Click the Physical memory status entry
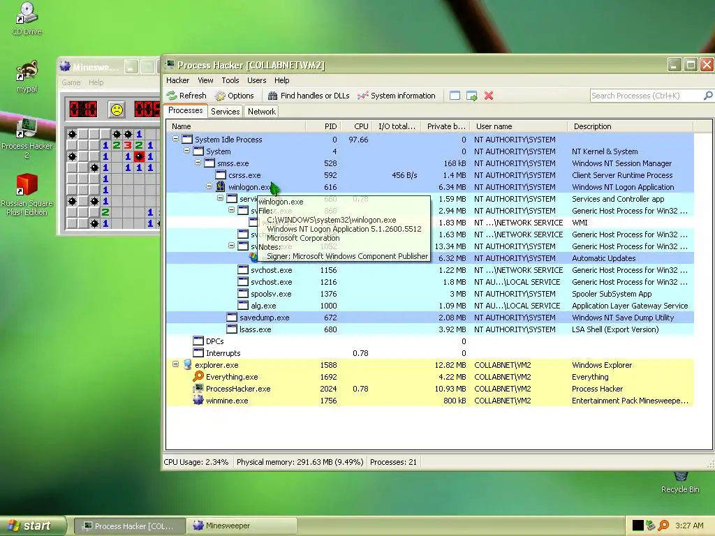 coord(300,462)
